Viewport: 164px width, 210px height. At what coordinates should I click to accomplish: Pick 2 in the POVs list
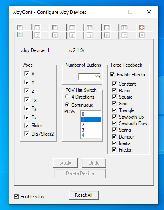pyautogui.click(x=91, y=125)
